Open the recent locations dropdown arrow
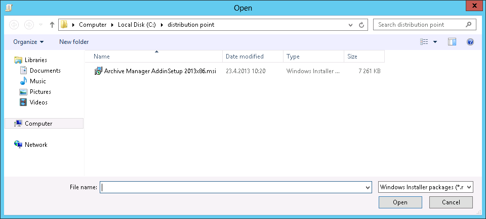 point(40,25)
